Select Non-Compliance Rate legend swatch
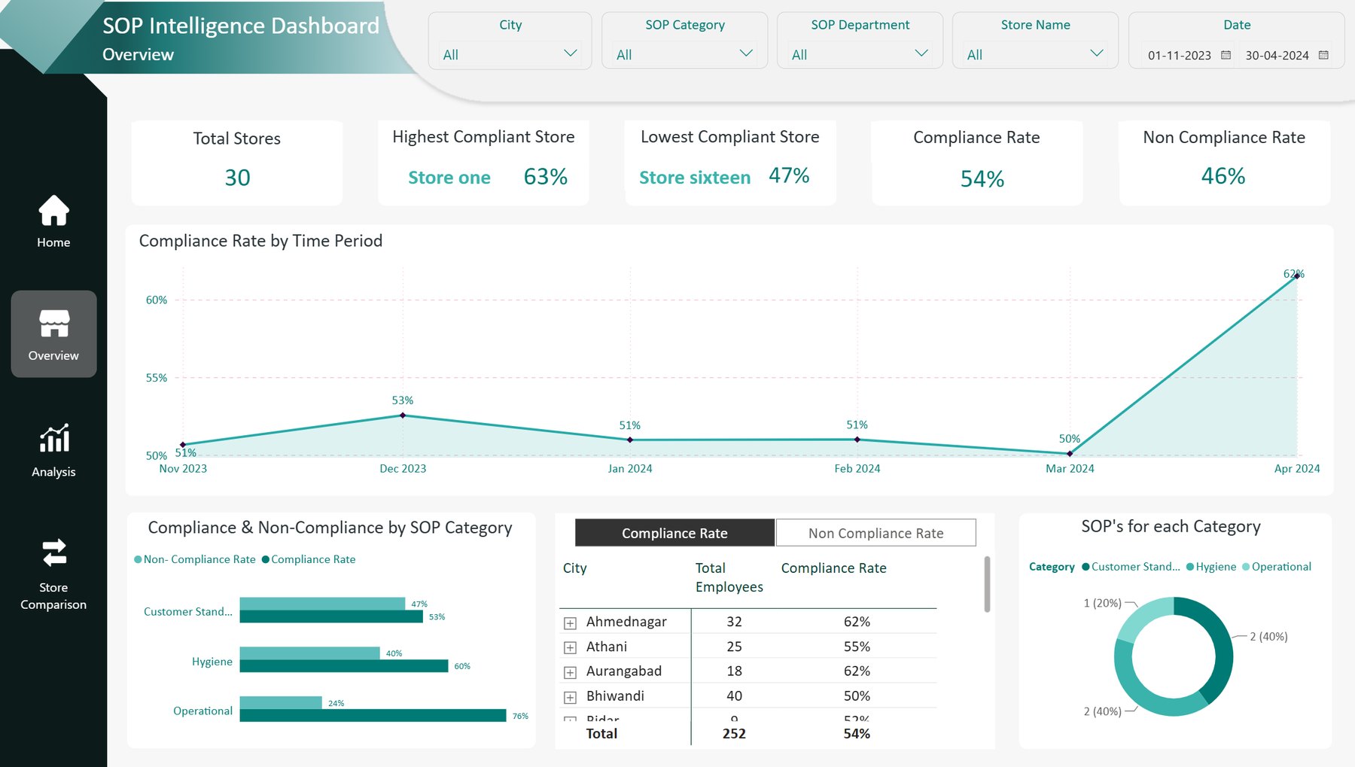 [138, 559]
